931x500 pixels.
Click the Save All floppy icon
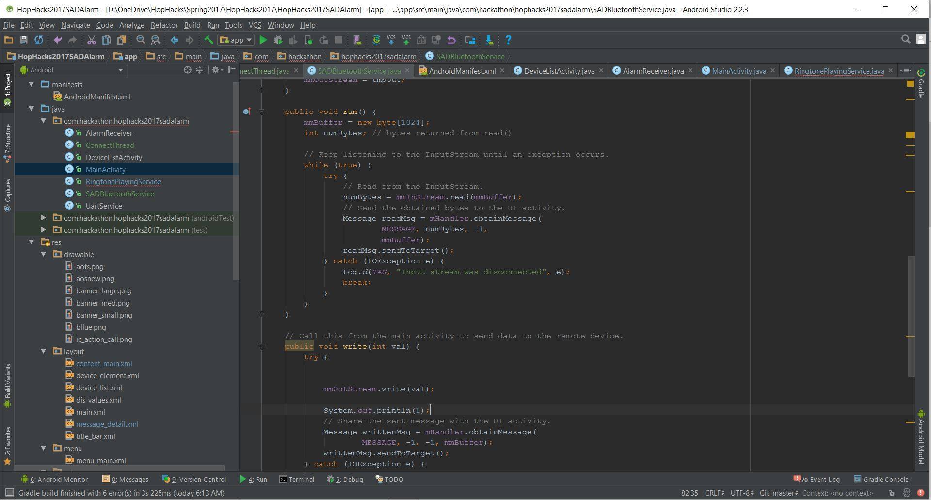pyautogui.click(x=23, y=40)
